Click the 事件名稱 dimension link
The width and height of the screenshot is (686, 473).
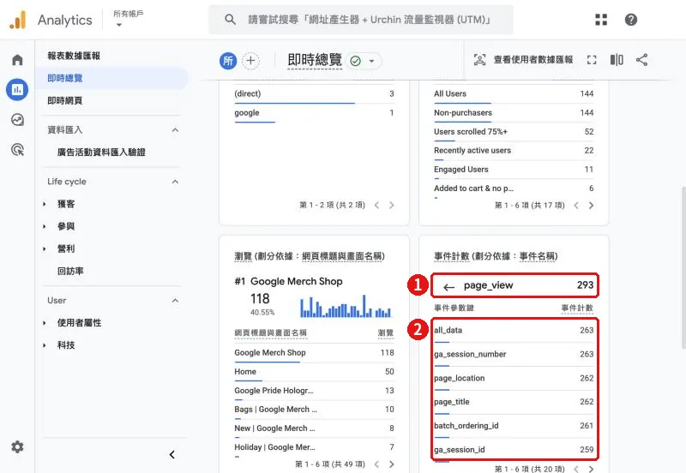537,256
